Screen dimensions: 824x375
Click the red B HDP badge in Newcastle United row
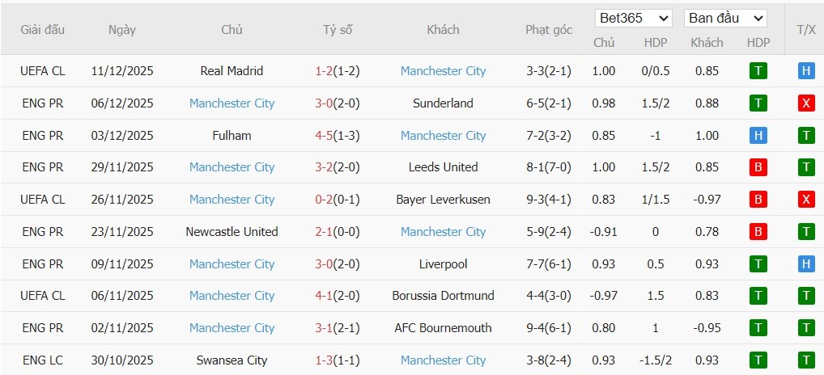click(758, 232)
